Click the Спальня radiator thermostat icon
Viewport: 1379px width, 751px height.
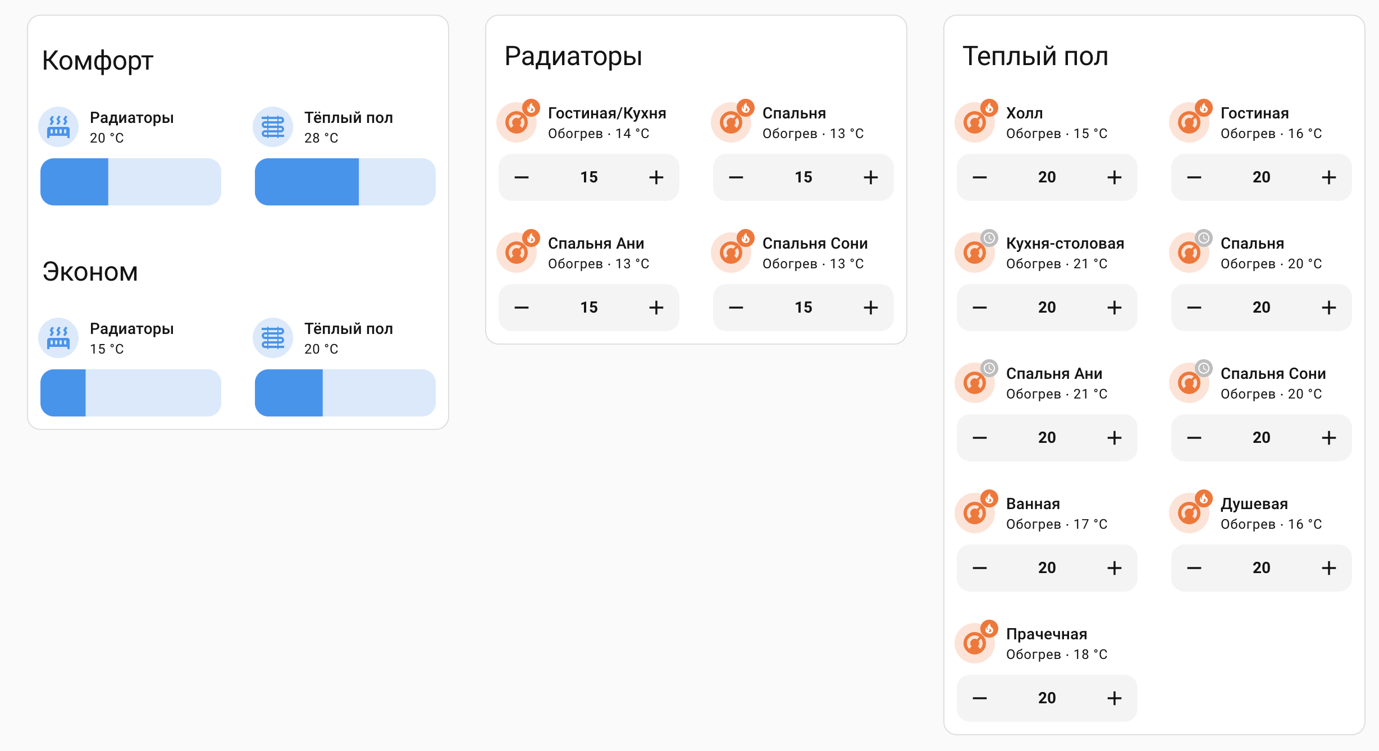pyautogui.click(x=731, y=122)
